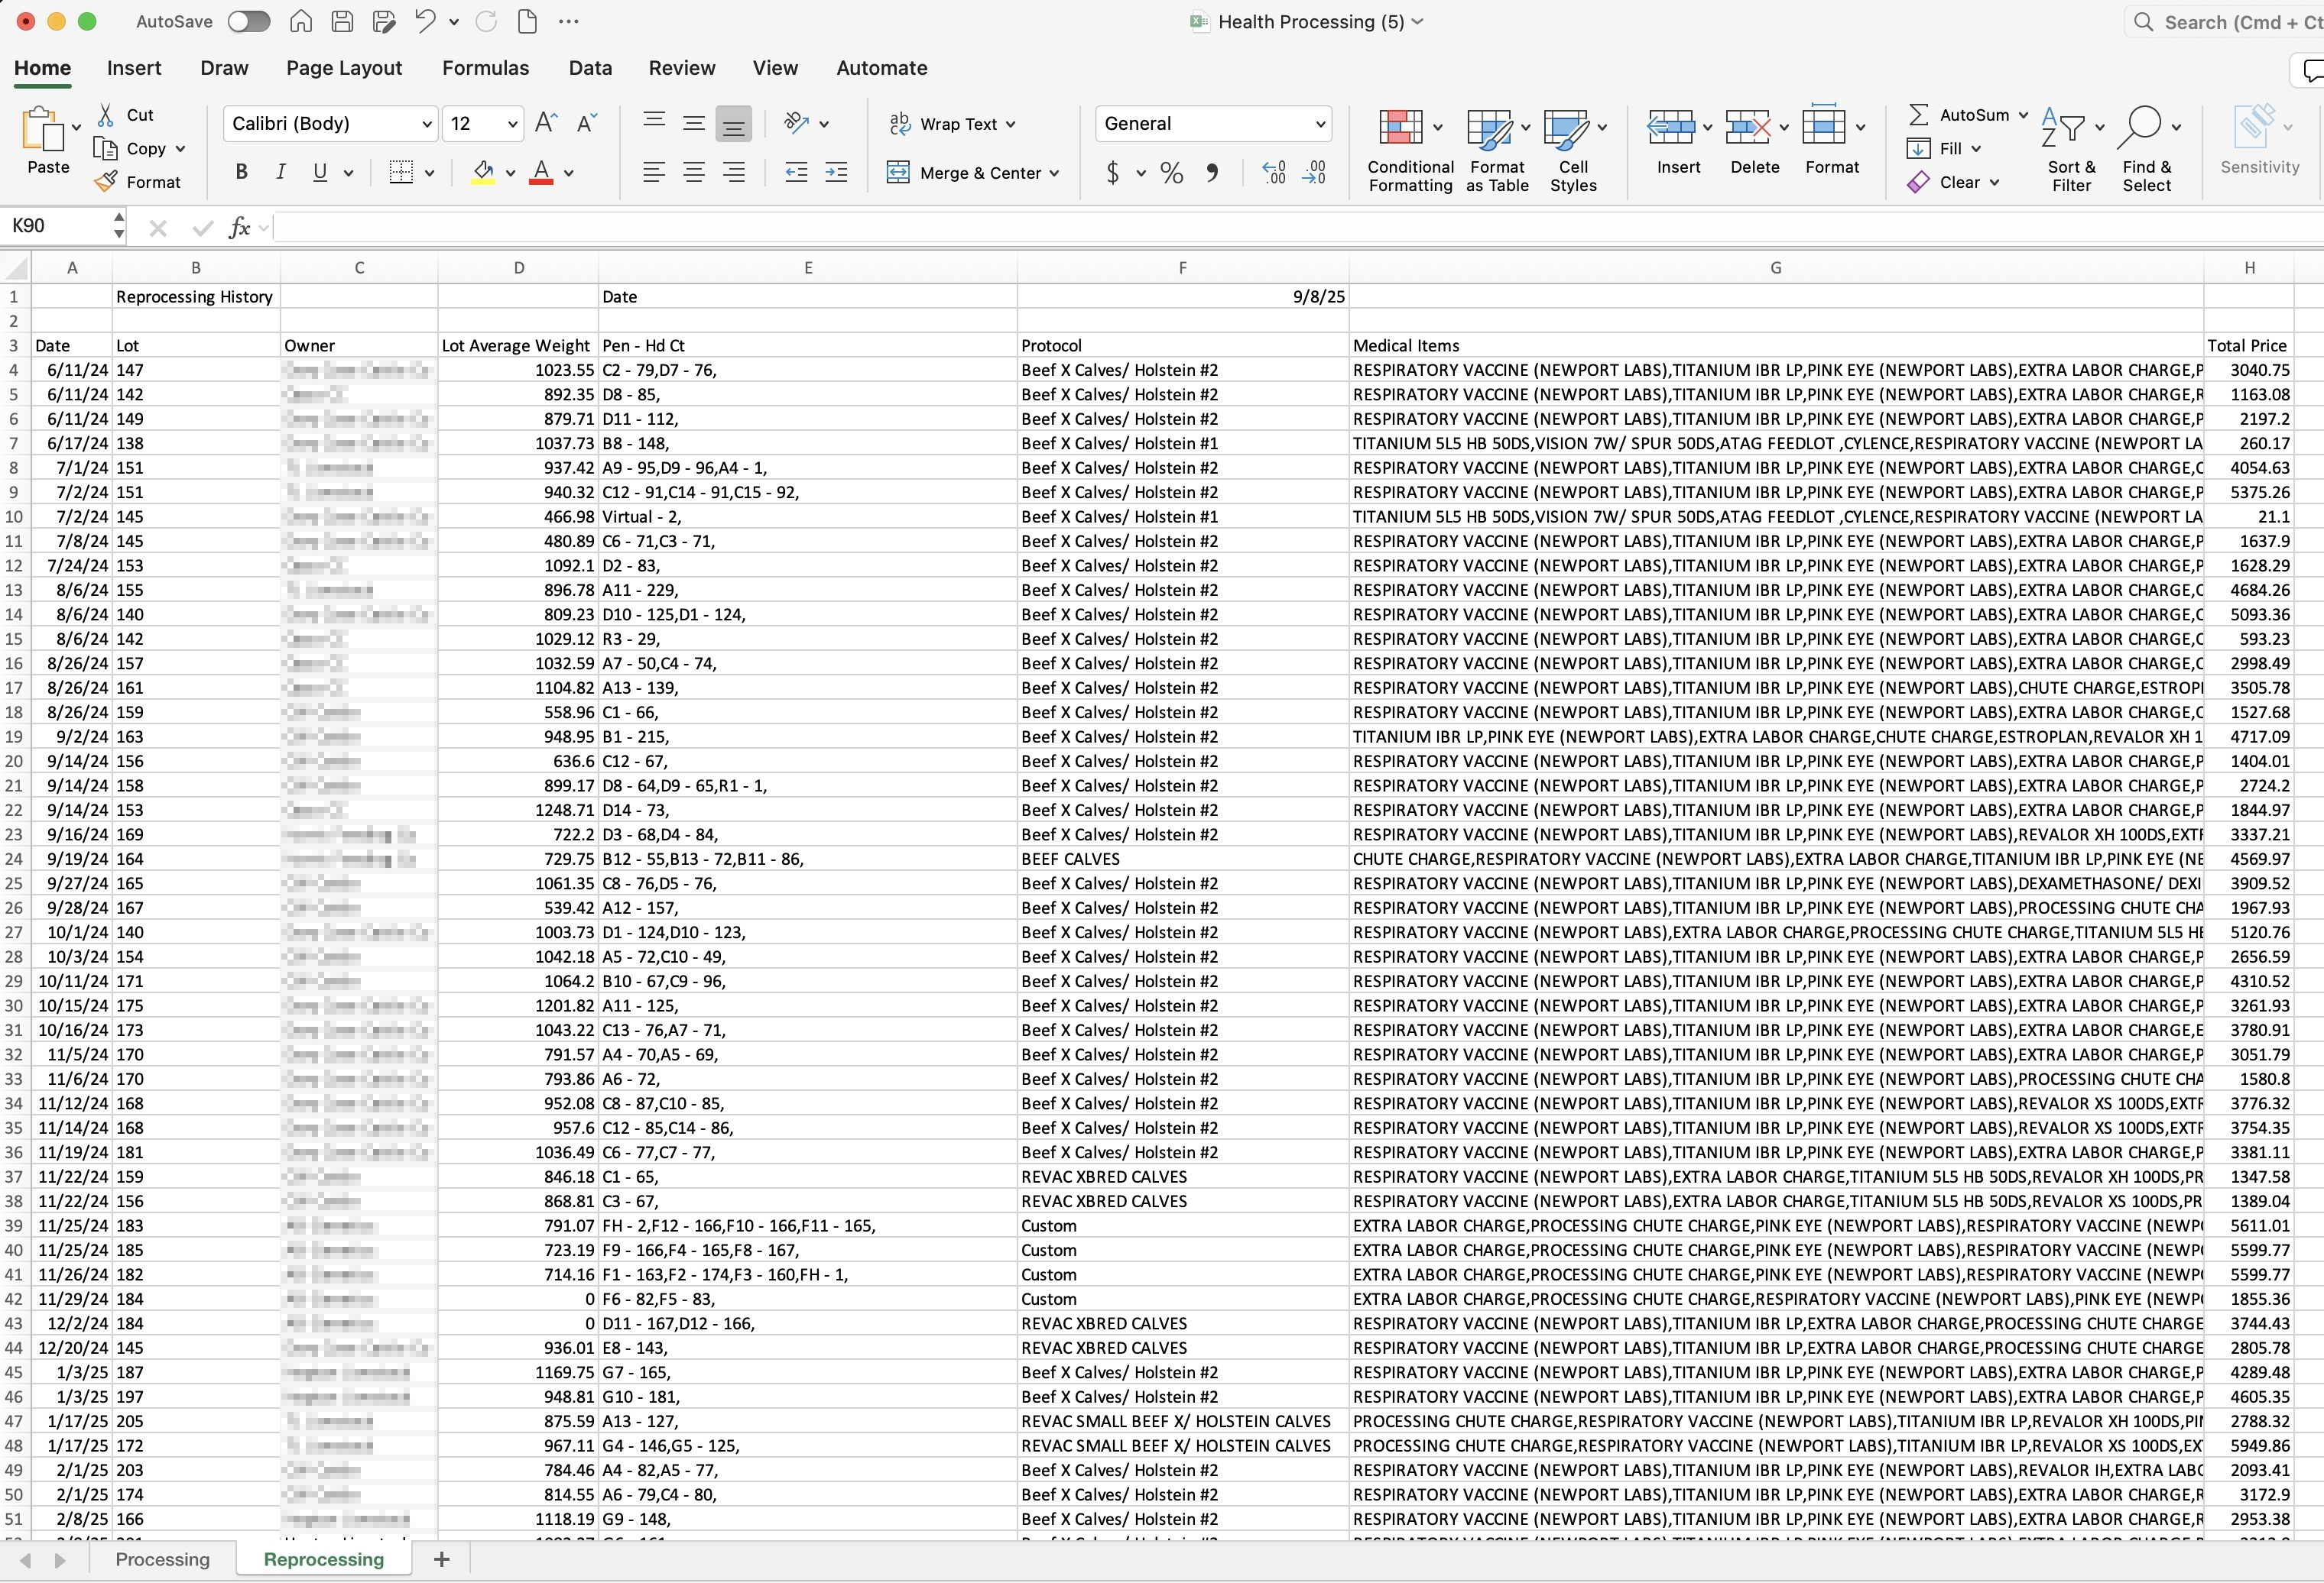2324x1583 pixels.
Task: Toggle Bold formatting
Action: pos(241,172)
